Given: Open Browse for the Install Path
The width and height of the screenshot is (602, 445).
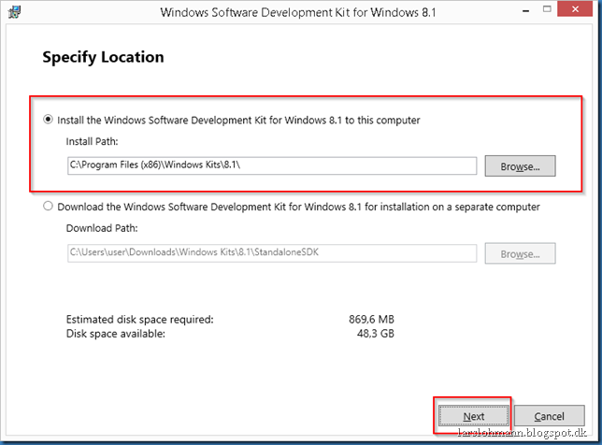Looking at the screenshot, I should click(520, 165).
